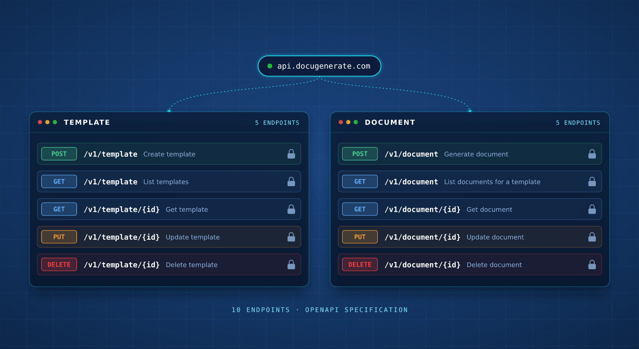Click the red dot in the TEMPLATE panel header

(x=40, y=122)
